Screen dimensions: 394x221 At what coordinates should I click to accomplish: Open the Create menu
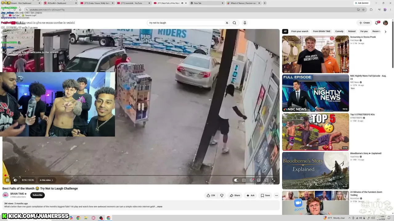(x=364, y=23)
